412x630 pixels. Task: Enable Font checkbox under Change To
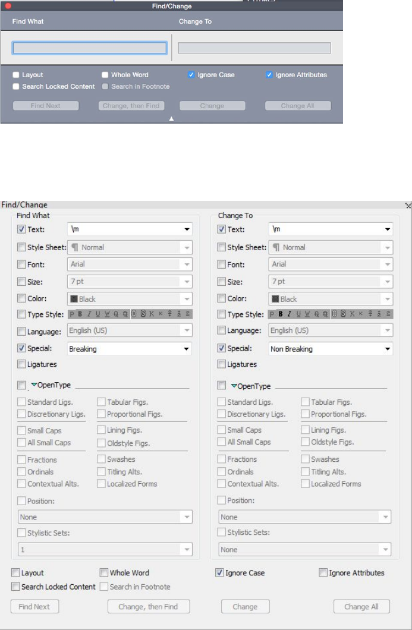pos(222,264)
